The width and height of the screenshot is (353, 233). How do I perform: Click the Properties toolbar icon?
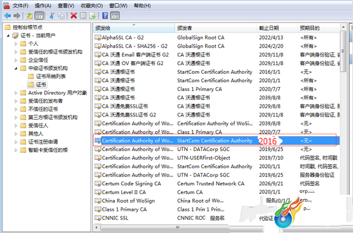pyautogui.click(x=83, y=16)
